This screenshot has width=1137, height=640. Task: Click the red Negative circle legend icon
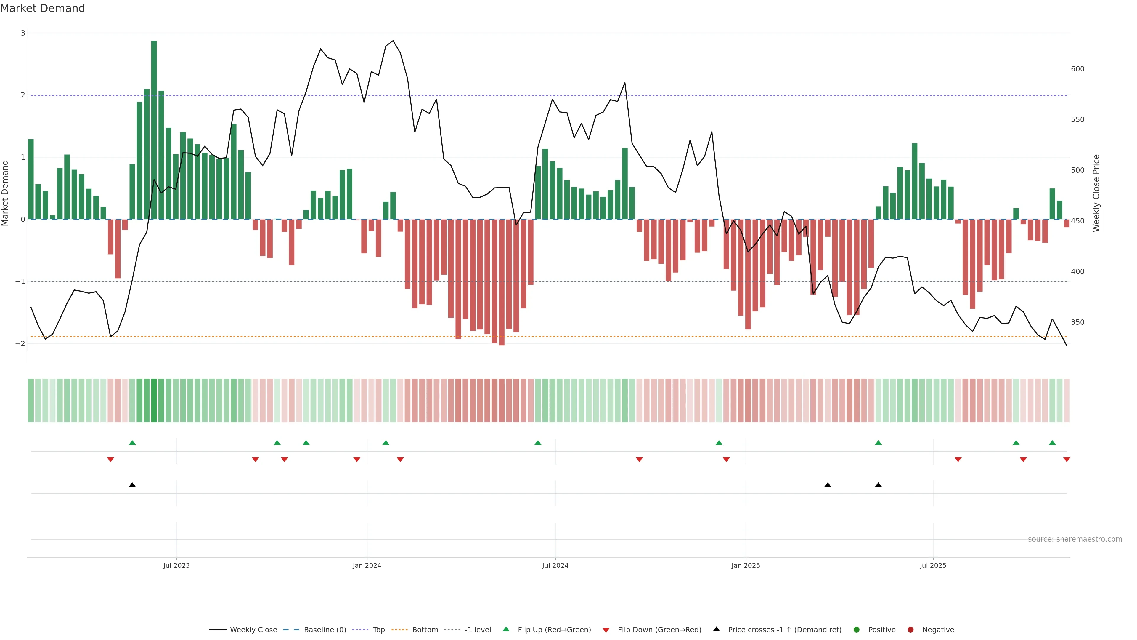click(x=910, y=629)
